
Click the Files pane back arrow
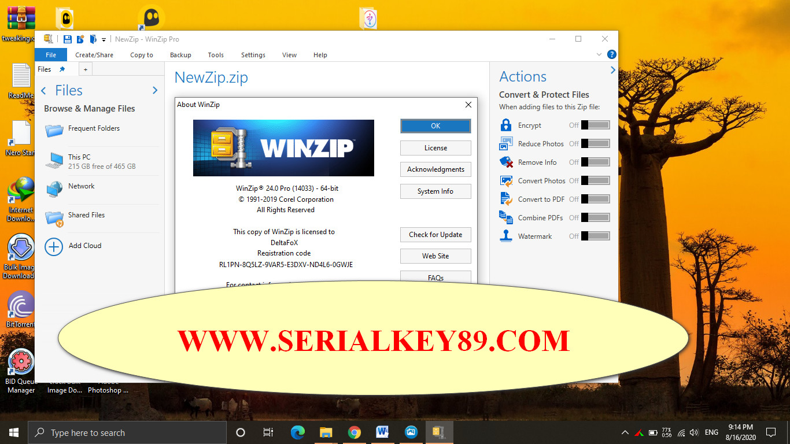(44, 91)
